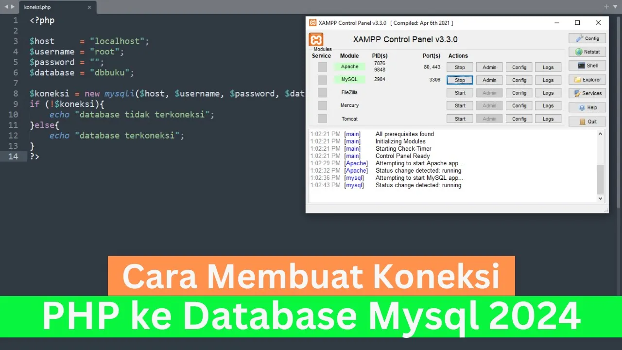Stop the MySQL module

(x=460, y=80)
